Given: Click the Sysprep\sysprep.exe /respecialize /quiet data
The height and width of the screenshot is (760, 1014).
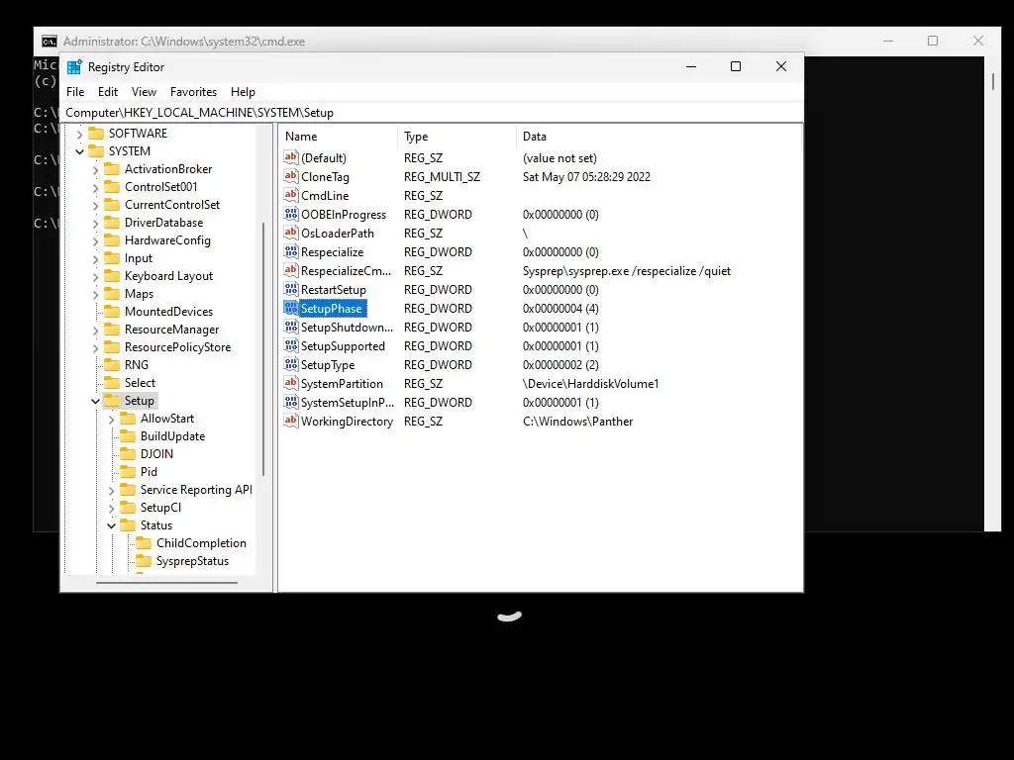Looking at the screenshot, I should [x=627, y=271].
